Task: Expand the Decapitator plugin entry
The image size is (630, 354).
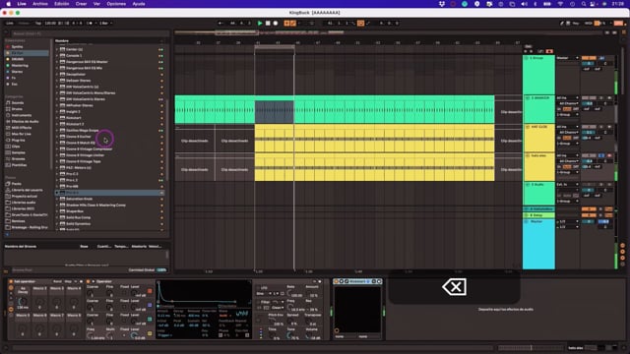Action: [57, 75]
